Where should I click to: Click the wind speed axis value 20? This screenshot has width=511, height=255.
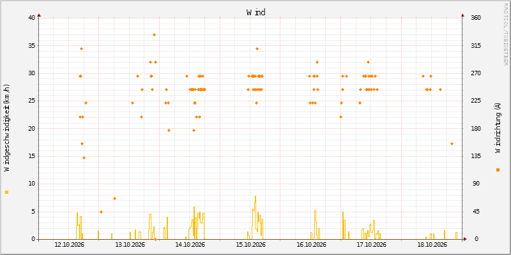[31, 129]
